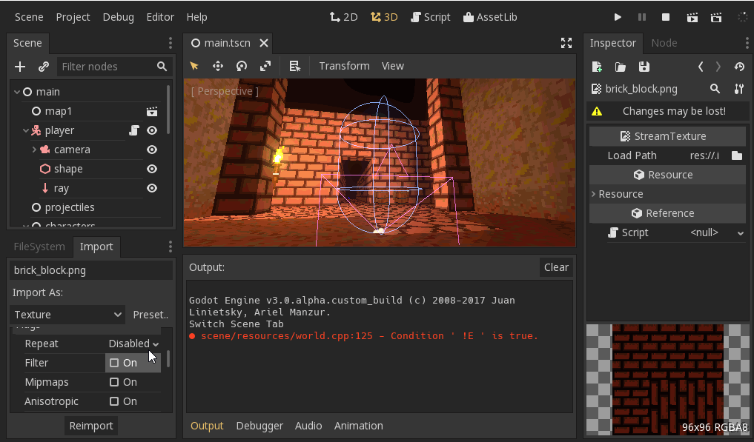Go to next object in Inspector history

718,67
